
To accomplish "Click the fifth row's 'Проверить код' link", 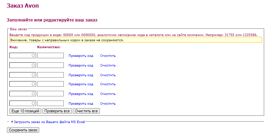I will pyautogui.click(x=81, y=94).
